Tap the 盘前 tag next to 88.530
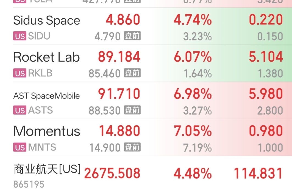 coord(132,110)
